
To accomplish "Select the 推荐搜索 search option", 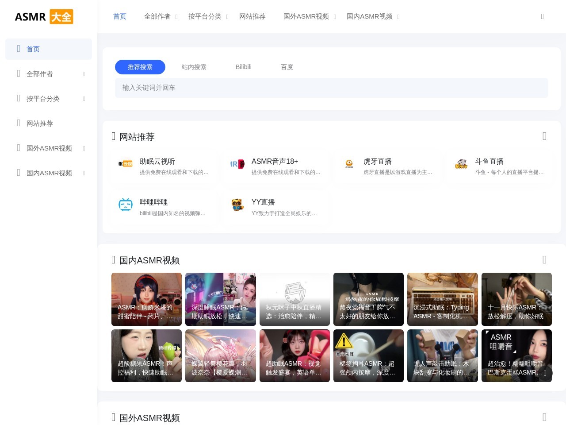I will pos(140,67).
